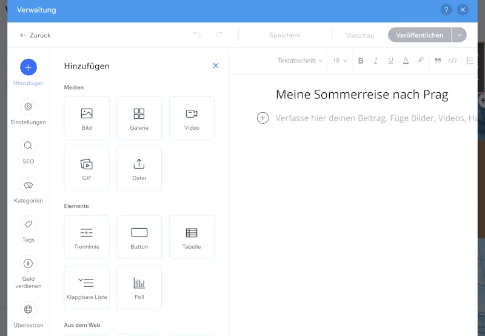Viewport: 485px width, 336px height.
Task: Open the help question mark
Action: [446, 10]
